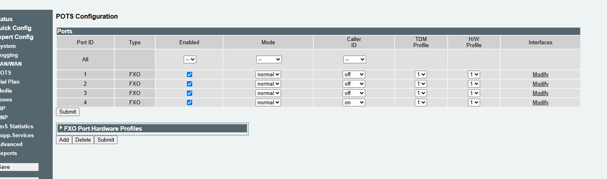607x179 pixels.
Task: Click the Add hardware profile button
Action: 64,140
